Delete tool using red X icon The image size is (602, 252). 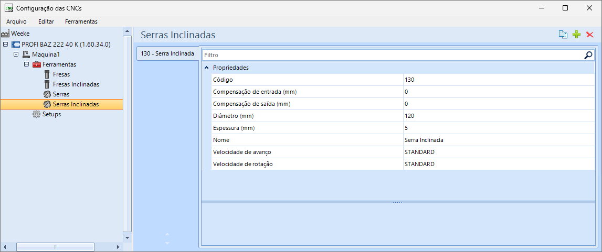tap(590, 35)
